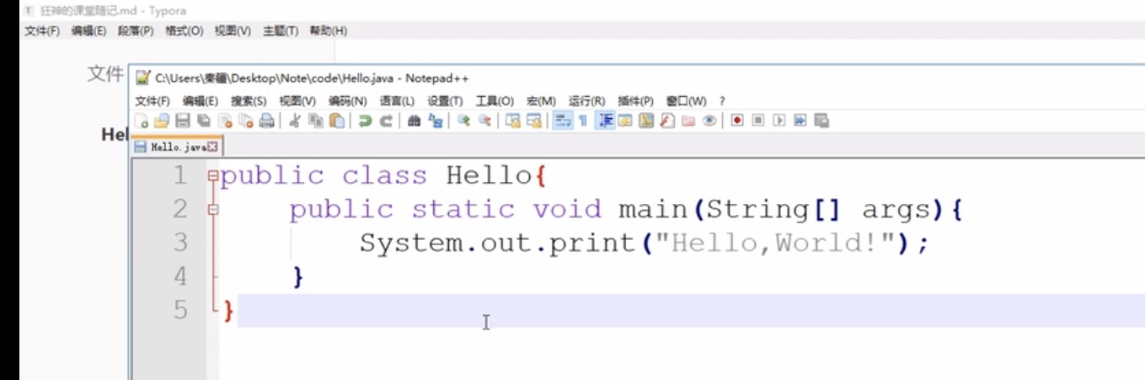Click the Stop macro recording icon
Image resolution: width=1145 pixels, height=380 pixels.
pyautogui.click(x=758, y=120)
